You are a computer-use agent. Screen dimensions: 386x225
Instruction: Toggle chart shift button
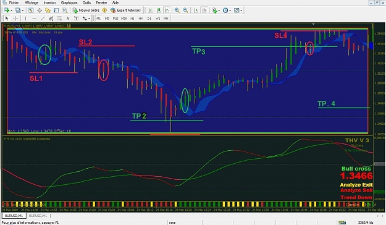(204, 11)
